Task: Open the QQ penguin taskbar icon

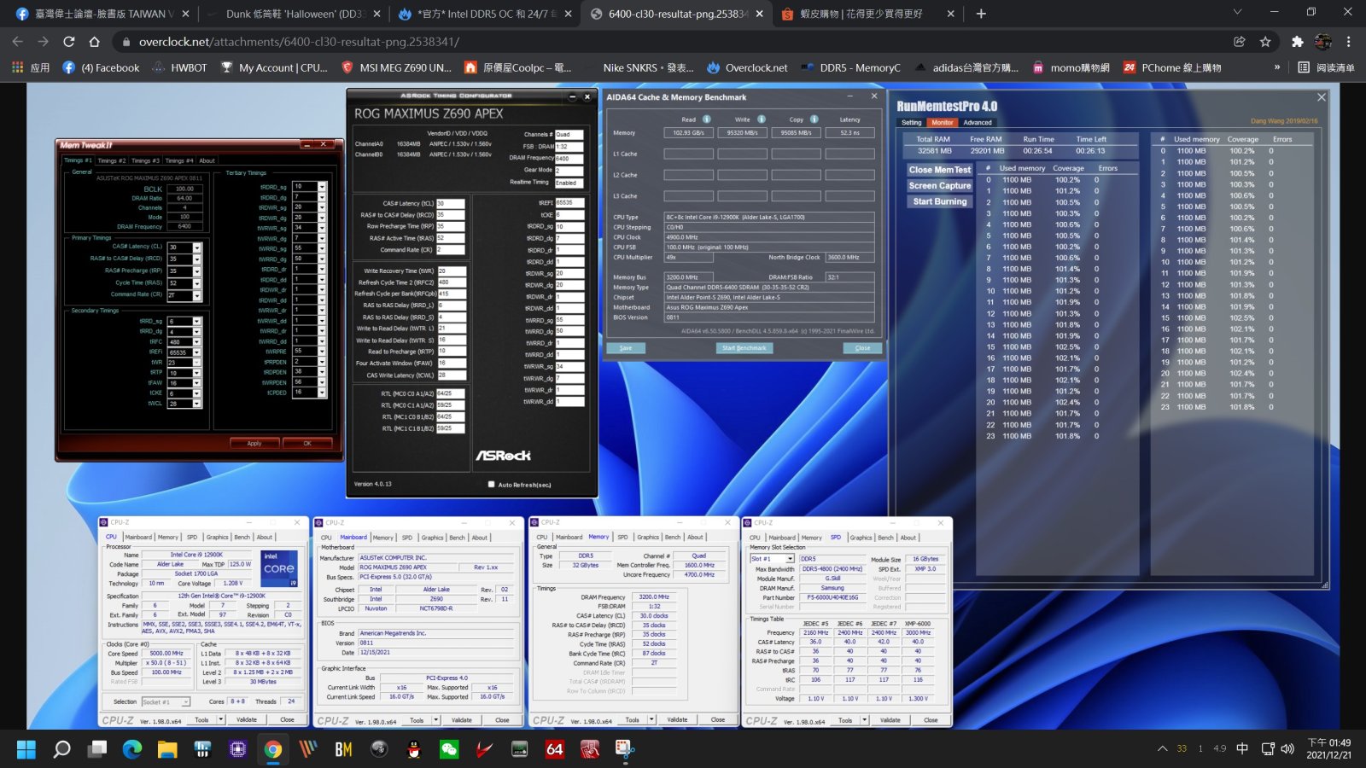Action: (414, 749)
